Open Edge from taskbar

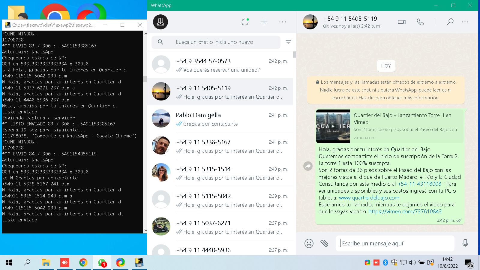pyautogui.click(x=120, y=263)
